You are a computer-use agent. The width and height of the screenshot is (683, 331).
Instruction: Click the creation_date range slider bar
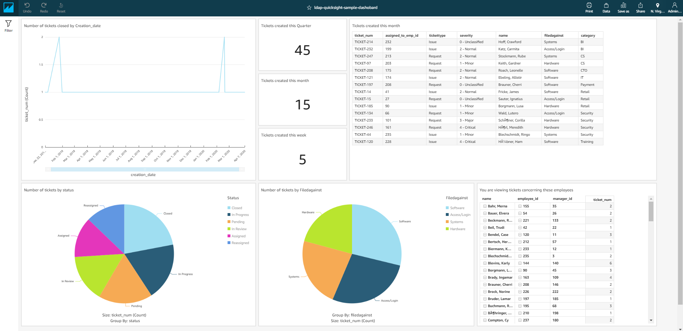(x=145, y=170)
